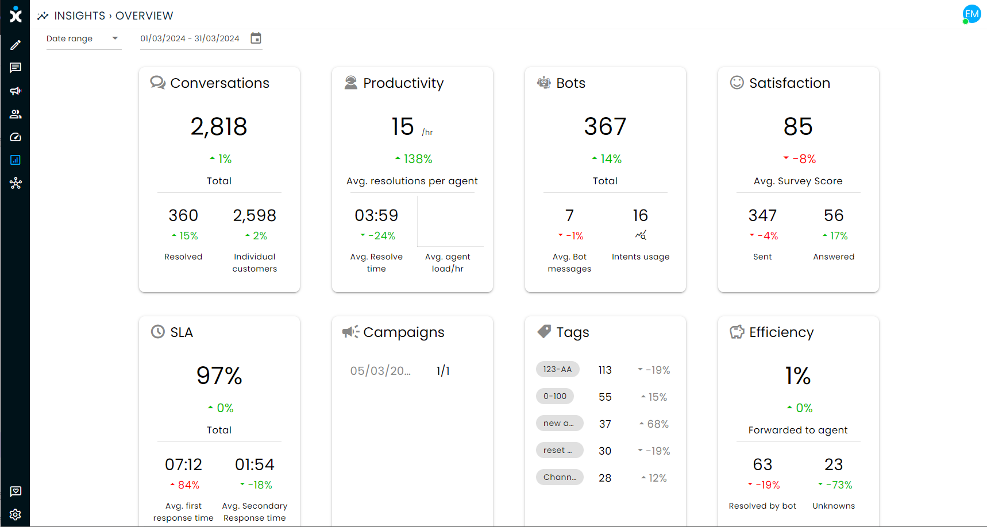Open the conversations chat icon in sidebar
Image resolution: width=987 pixels, height=527 pixels.
[16, 68]
